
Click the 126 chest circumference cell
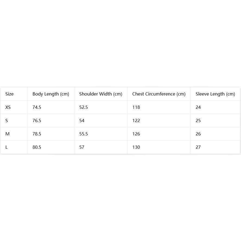point(136,134)
